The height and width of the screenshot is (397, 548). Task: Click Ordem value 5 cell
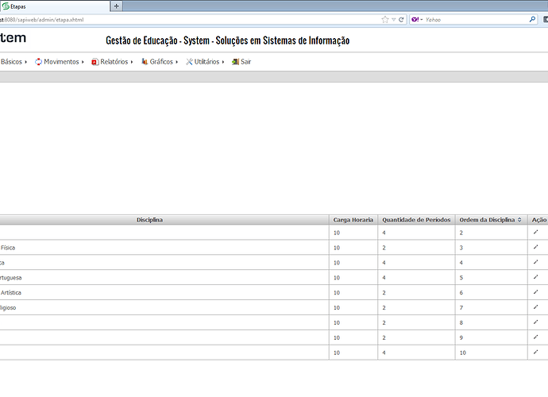pos(491,277)
